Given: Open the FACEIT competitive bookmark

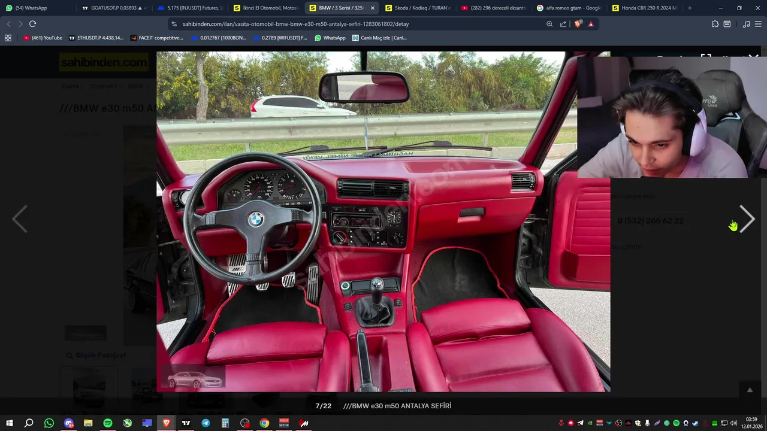Looking at the screenshot, I should [x=156, y=38].
